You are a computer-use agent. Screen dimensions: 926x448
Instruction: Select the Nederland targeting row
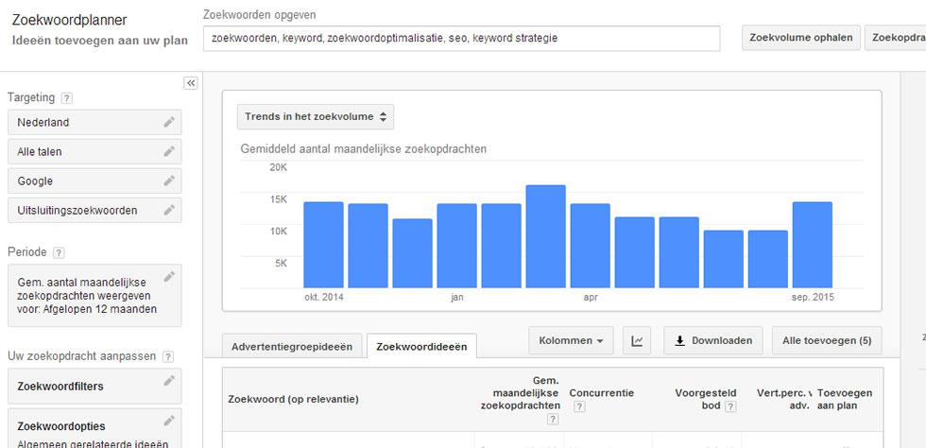click(x=94, y=122)
